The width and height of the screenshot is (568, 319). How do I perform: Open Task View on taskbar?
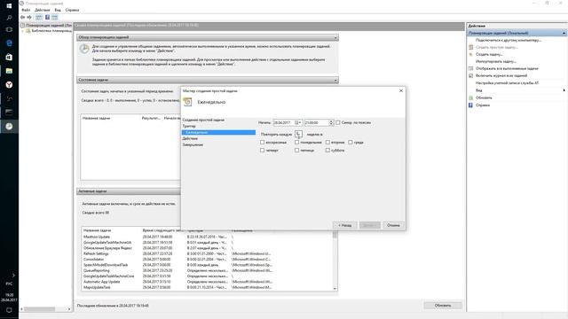(x=9, y=29)
